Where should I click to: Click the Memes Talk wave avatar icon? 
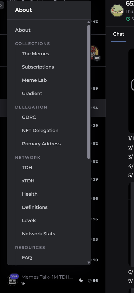pyautogui.click(x=12, y=281)
